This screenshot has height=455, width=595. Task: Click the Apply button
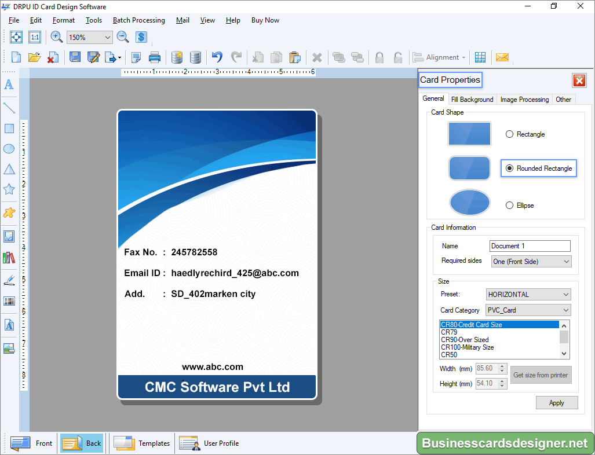coord(557,403)
